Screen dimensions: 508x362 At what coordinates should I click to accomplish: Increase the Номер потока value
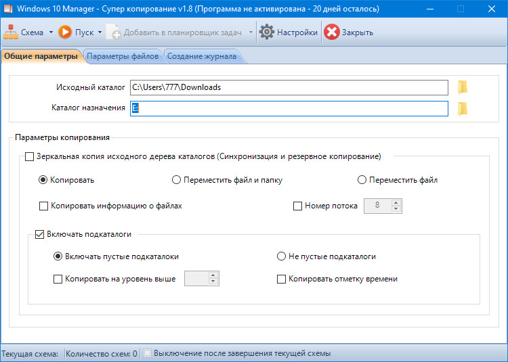coord(396,203)
